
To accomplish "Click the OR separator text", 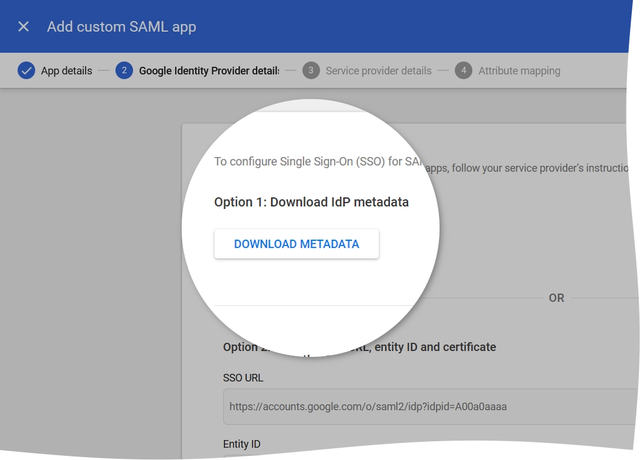I will coord(556,298).
